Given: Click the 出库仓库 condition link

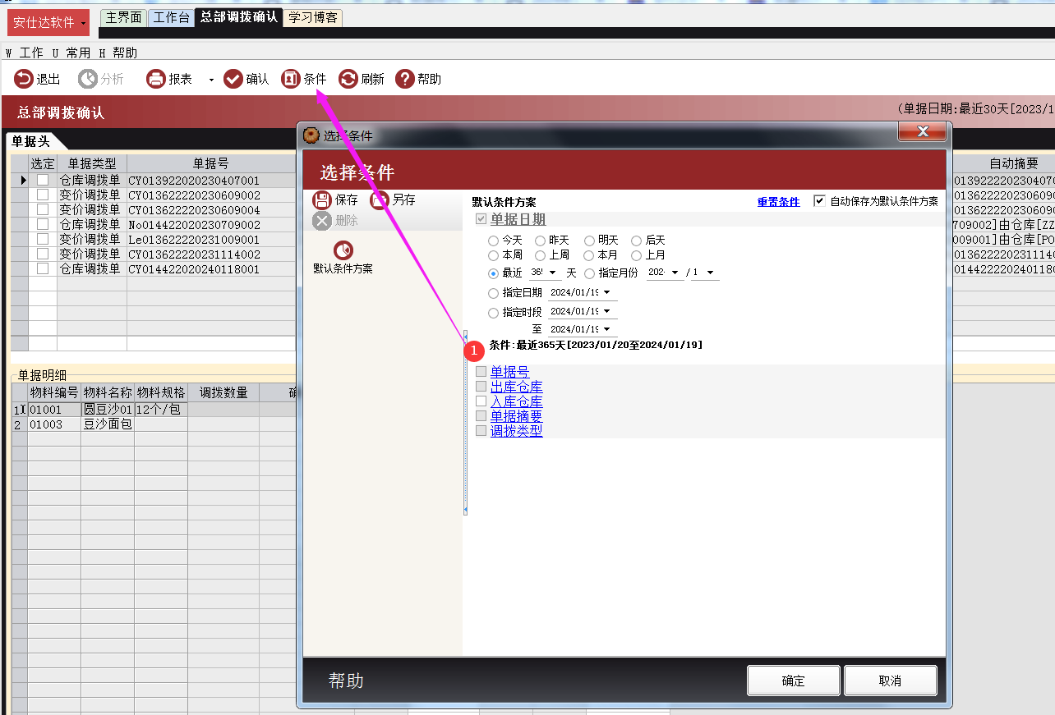Looking at the screenshot, I should tap(516, 387).
